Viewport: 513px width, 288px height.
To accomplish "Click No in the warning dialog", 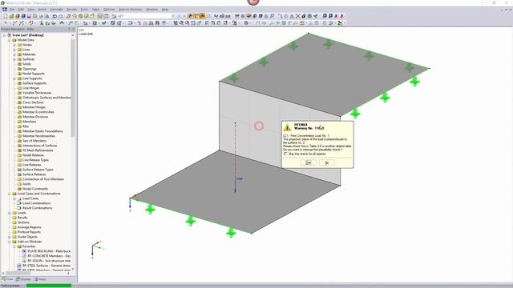I will coord(326,162).
